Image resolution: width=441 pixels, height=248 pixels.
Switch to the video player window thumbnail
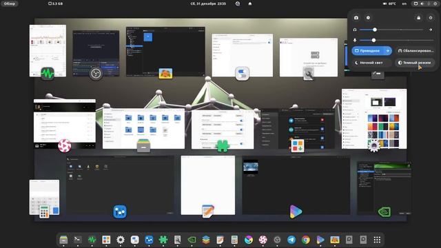point(296,185)
